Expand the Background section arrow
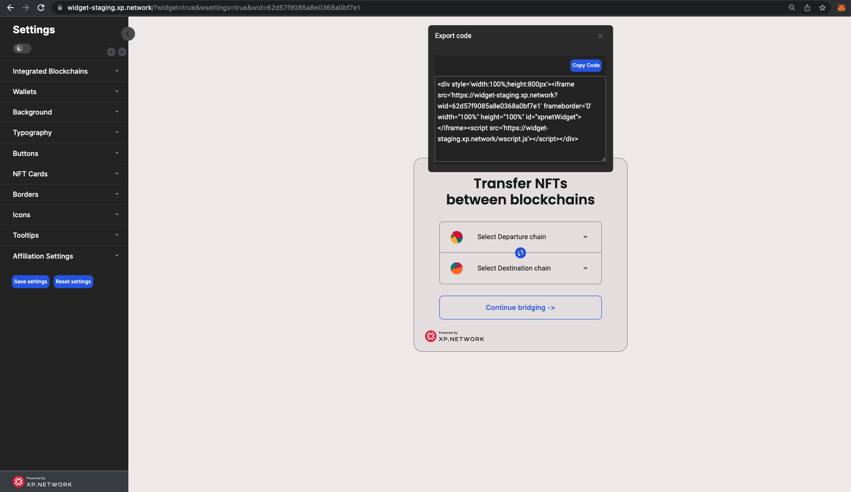This screenshot has width=851, height=492. 117,112
